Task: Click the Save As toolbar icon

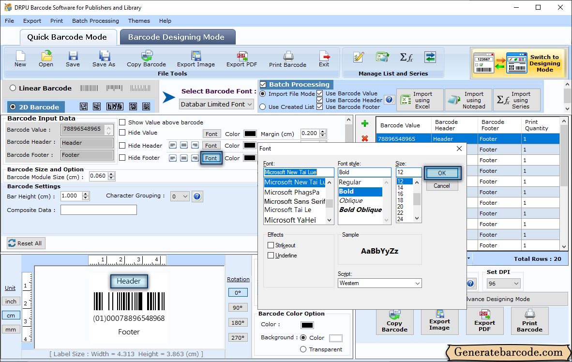Action: click(104, 59)
